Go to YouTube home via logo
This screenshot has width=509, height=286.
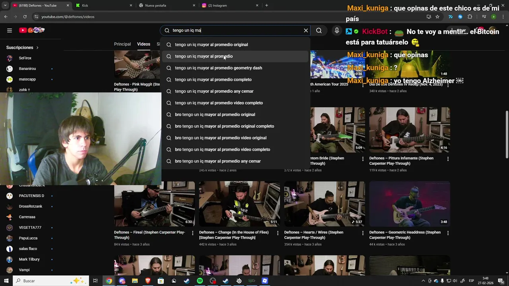(x=32, y=30)
